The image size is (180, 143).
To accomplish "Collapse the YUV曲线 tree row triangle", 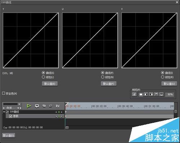I will pyautogui.click(x=4, y=112).
